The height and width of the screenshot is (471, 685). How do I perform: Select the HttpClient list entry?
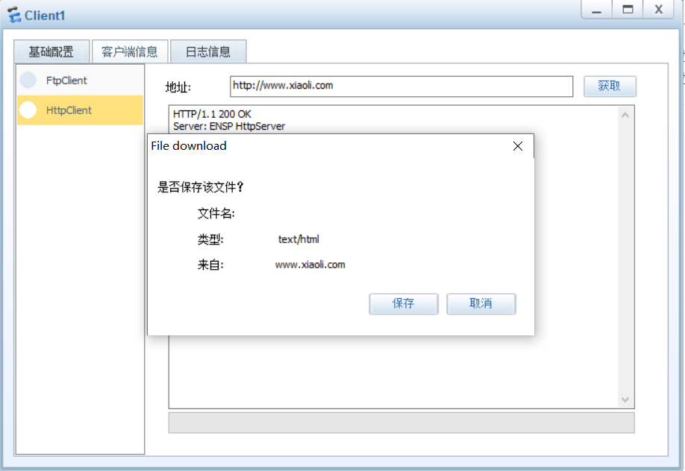[81, 110]
